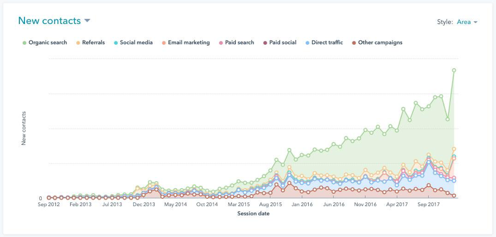This screenshot has width=496, height=237.
Task: Toggle the Referrals legend entry
Action: (93, 43)
